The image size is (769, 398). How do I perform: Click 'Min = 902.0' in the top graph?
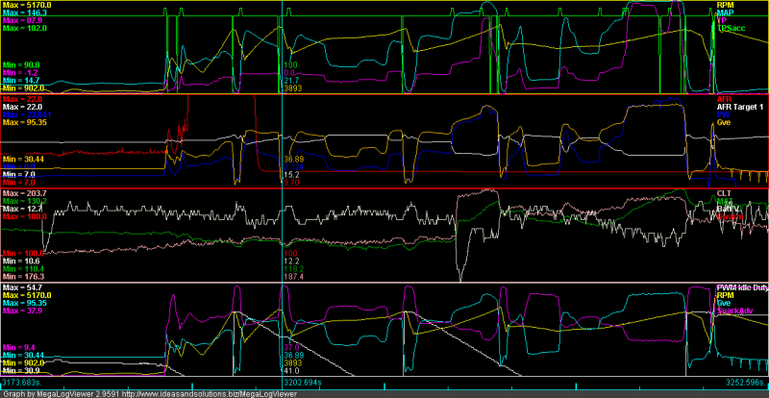(21, 88)
